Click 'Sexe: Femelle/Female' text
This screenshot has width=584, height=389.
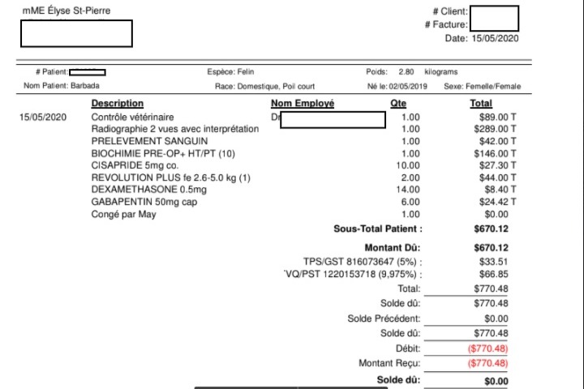[x=483, y=87]
